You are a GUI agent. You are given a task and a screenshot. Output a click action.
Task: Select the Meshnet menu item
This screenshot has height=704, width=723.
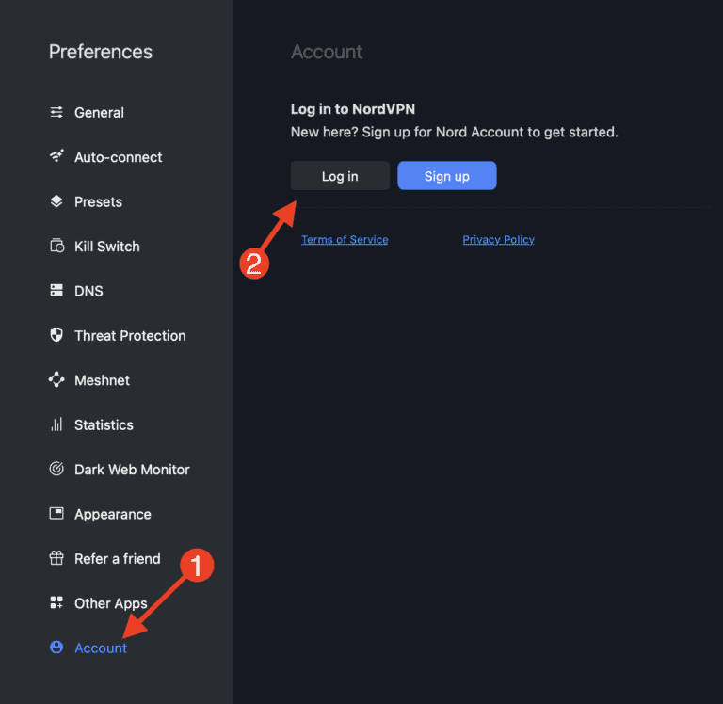102,380
